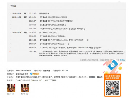
Task: Select tracking number 71172503973606
Action: tap(23, 70)
